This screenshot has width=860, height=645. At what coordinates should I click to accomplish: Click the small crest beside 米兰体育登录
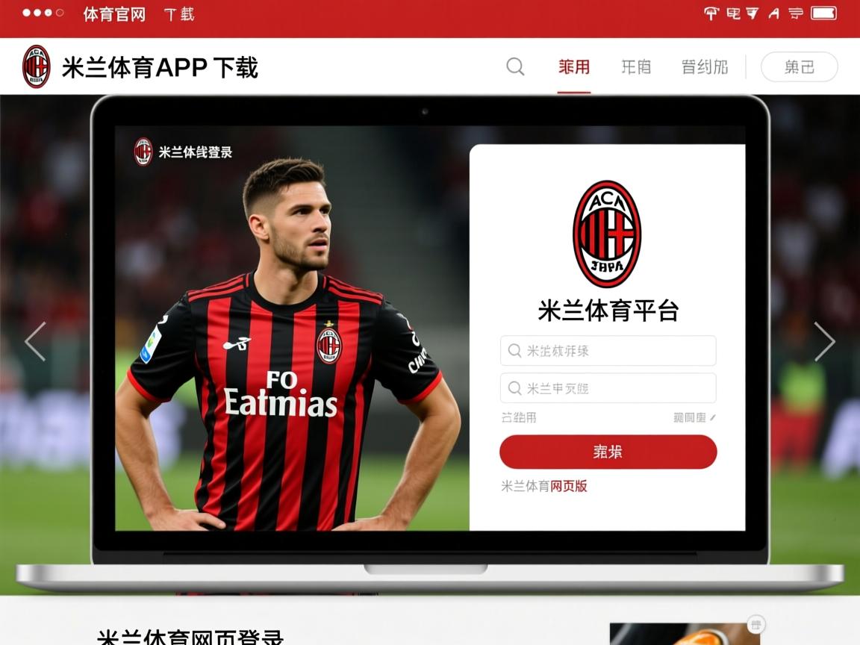(x=143, y=152)
